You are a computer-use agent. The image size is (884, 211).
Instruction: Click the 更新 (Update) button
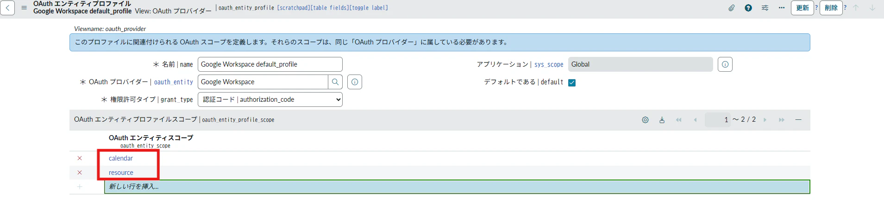[802, 8]
